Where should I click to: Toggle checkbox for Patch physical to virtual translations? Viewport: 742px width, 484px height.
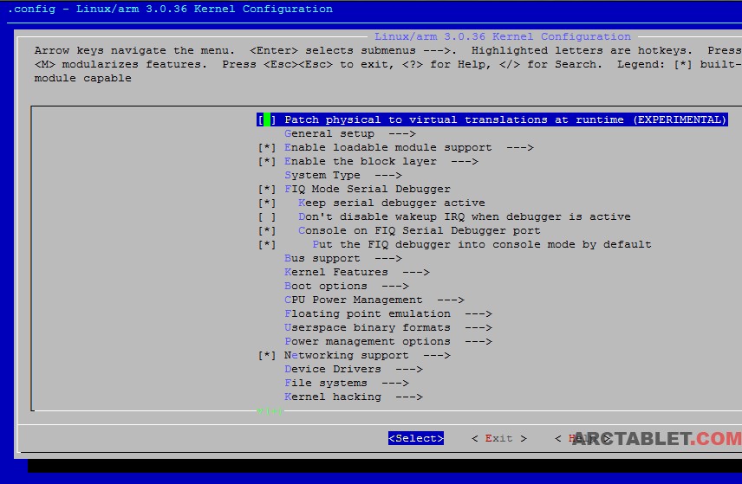click(266, 120)
